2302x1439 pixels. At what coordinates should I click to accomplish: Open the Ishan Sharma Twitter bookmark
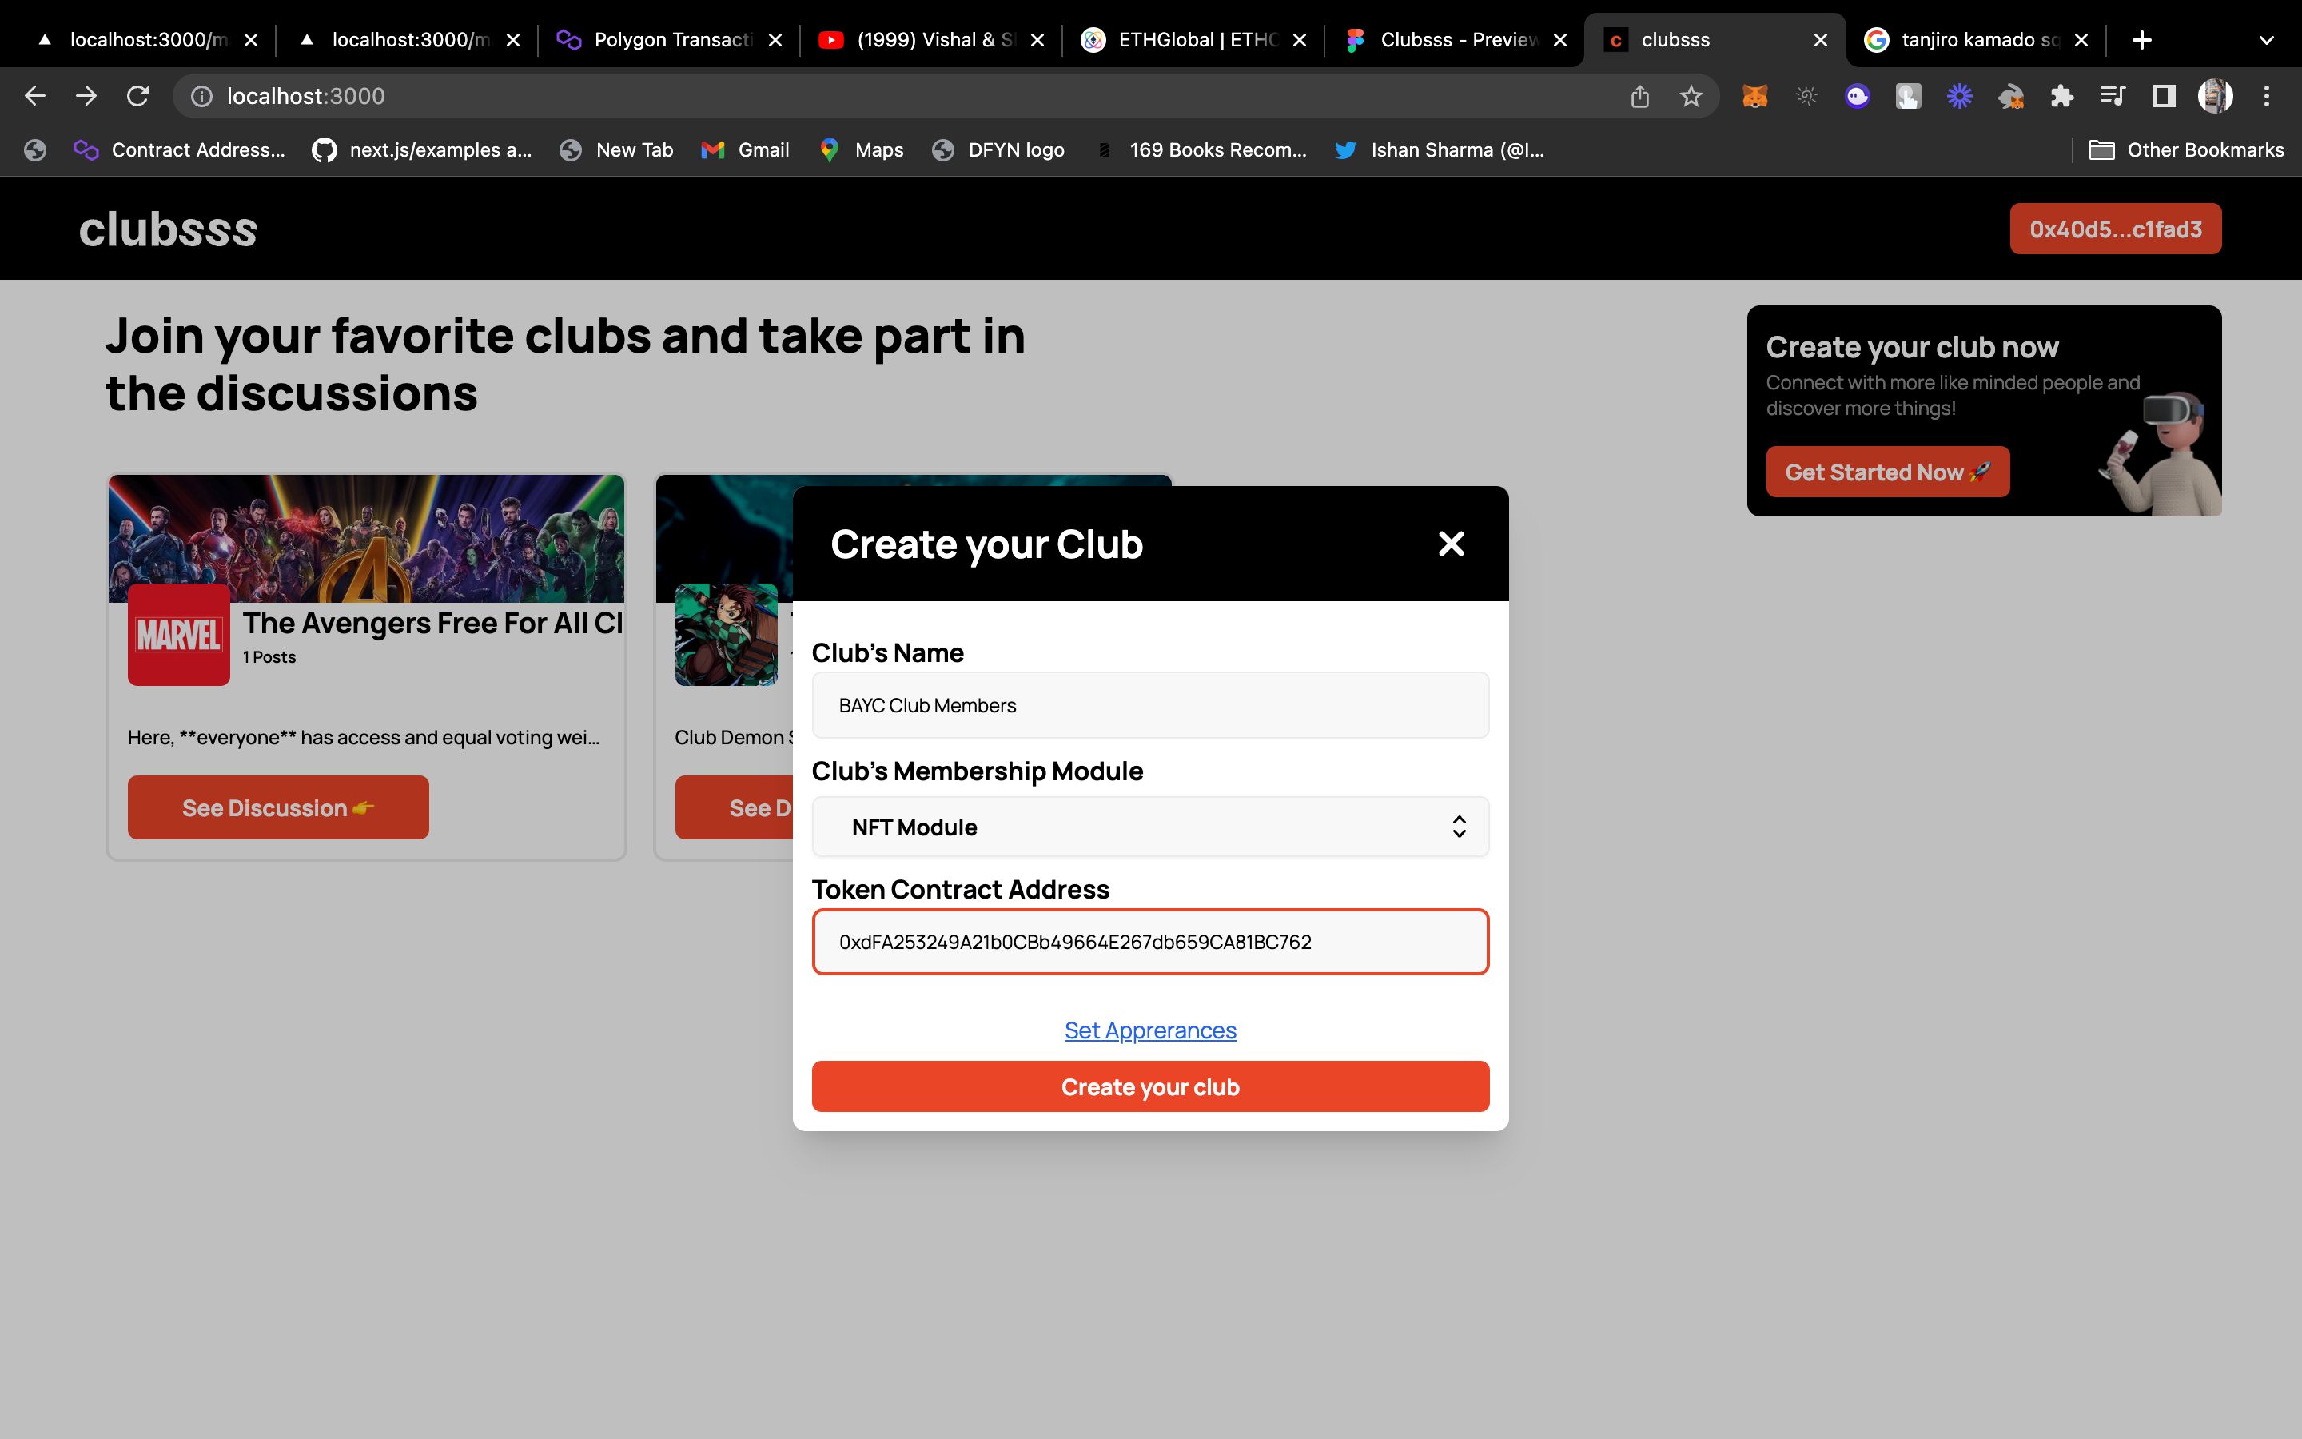pyautogui.click(x=1440, y=150)
